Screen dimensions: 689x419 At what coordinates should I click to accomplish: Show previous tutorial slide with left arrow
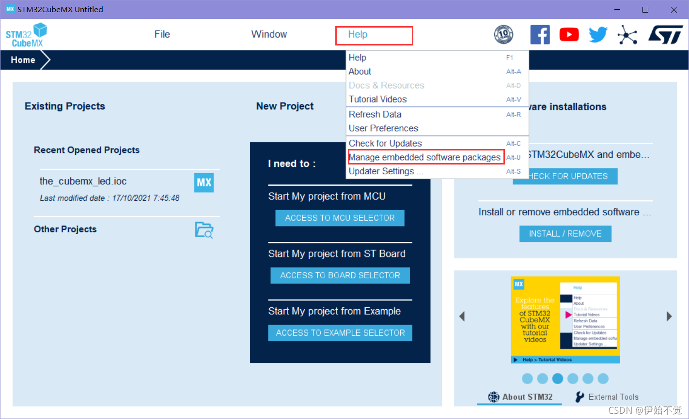pyautogui.click(x=462, y=316)
